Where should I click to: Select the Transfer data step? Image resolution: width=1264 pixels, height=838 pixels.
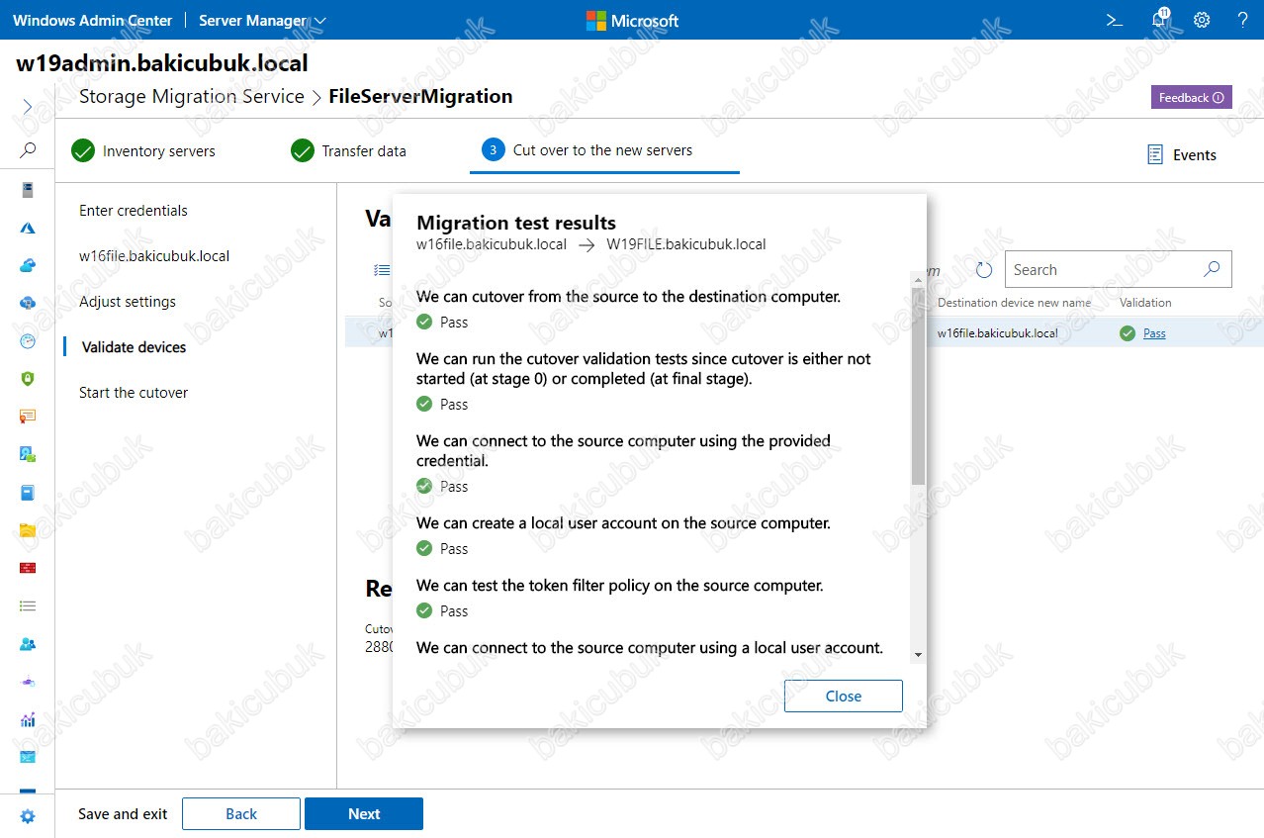pos(349,151)
